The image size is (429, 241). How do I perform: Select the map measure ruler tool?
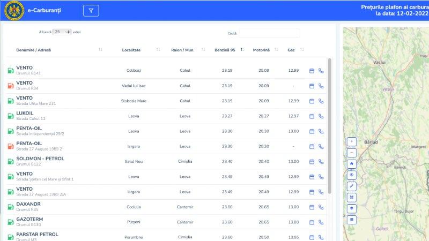click(352, 186)
